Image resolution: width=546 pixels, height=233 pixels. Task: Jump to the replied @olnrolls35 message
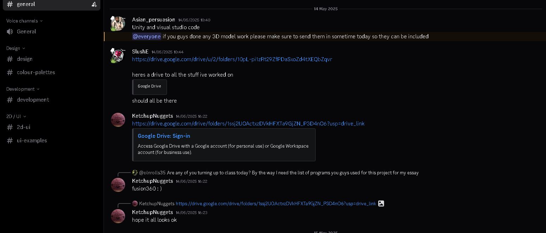click(x=292, y=173)
